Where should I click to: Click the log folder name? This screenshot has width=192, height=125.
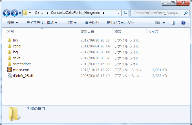[15, 52]
